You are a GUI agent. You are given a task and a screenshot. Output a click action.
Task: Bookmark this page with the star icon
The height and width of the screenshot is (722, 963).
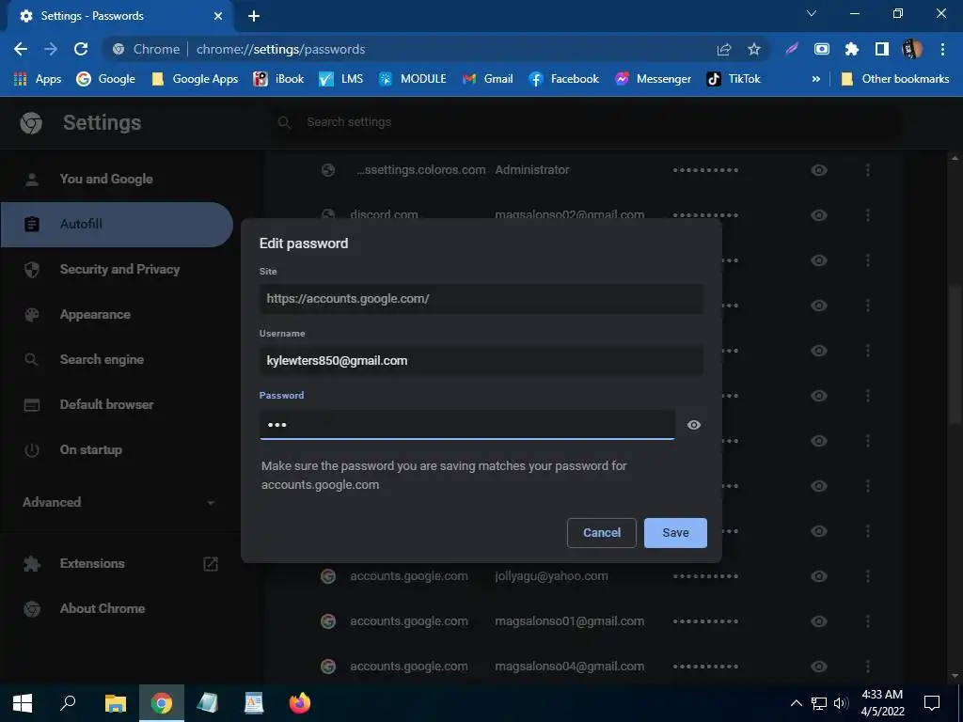point(754,49)
